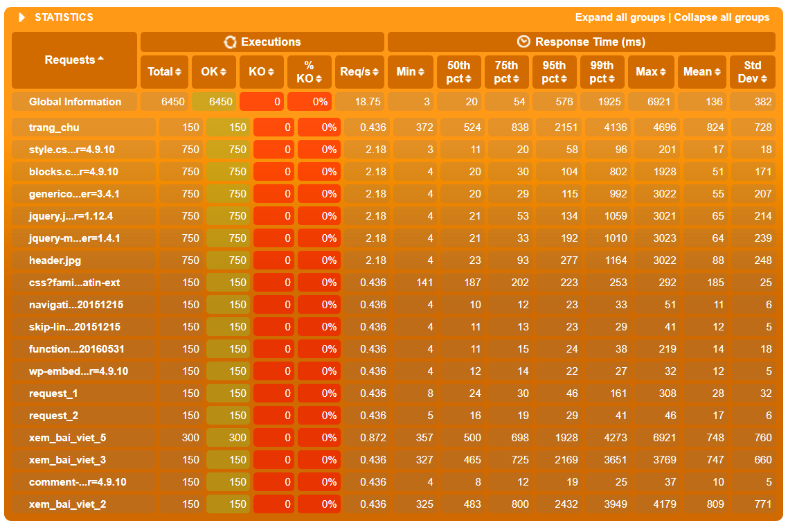Sort by Std Dev column
This screenshot has width=788, height=523.
click(753, 72)
